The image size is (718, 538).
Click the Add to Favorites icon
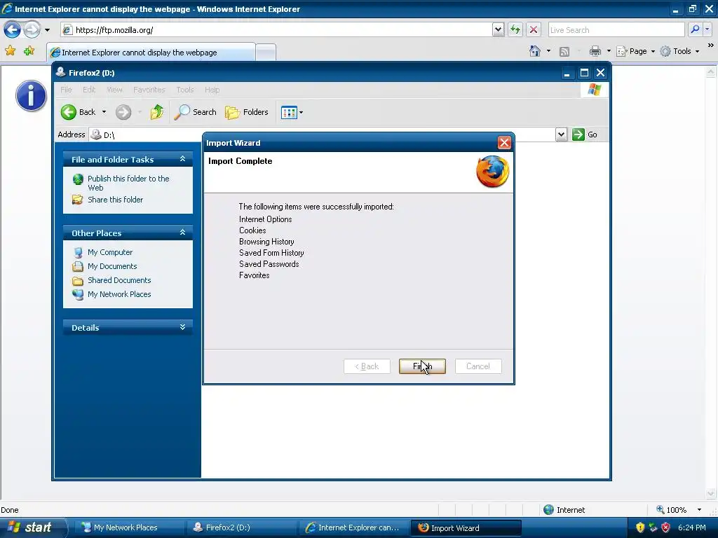[x=29, y=50]
